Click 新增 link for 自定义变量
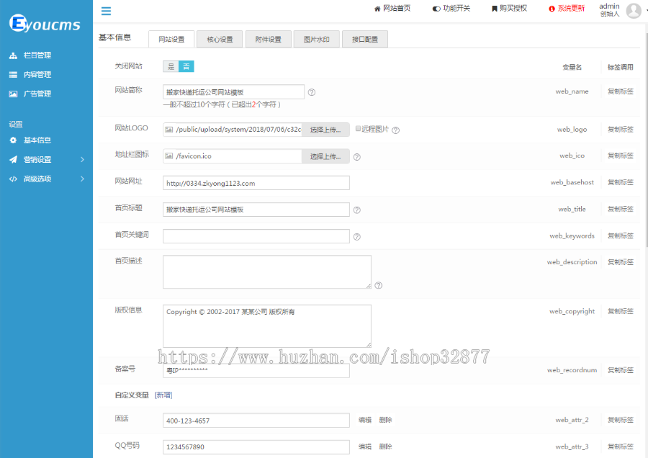The width and height of the screenshot is (648, 458). click(x=163, y=395)
